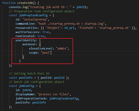
Task: Click the sh_url variable
Action: pyautogui.click(x=69, y=28)
